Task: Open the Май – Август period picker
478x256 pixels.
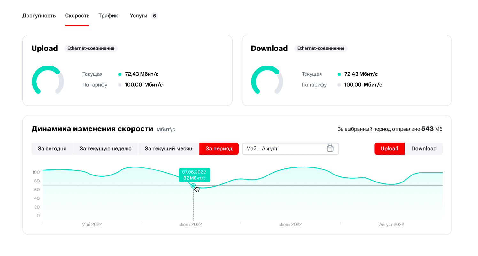Action: point(290,149)
